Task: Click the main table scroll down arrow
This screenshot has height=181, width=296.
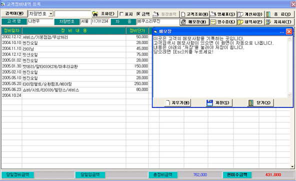Action: coord(292,166)
